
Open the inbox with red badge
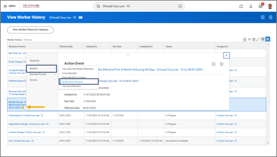point(260,6)
